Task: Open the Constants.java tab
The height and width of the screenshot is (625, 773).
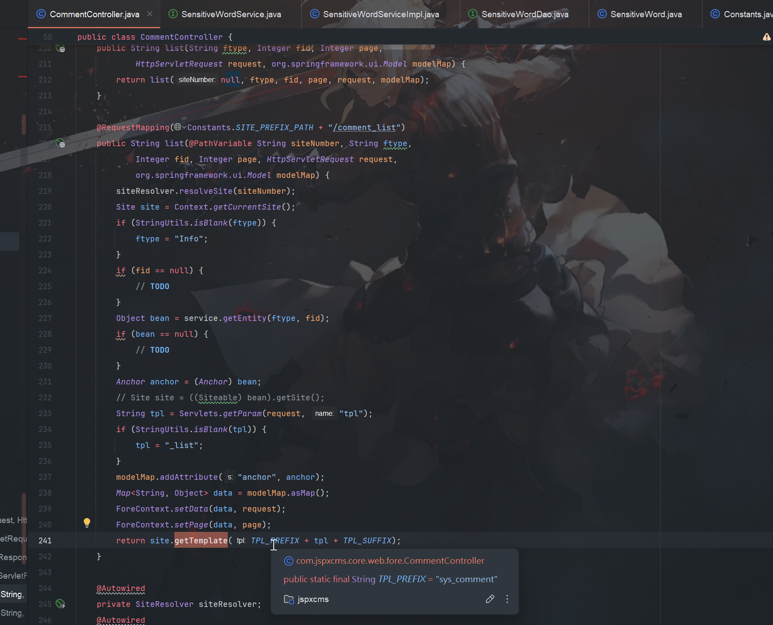Action: pyautogui.click(x=747, y=14)
